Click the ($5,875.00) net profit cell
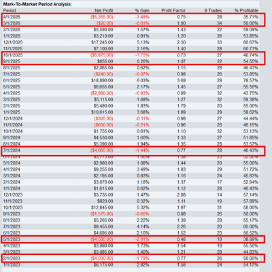The width and height of the screenshot is (272, 272). click(x=102, y=55)
